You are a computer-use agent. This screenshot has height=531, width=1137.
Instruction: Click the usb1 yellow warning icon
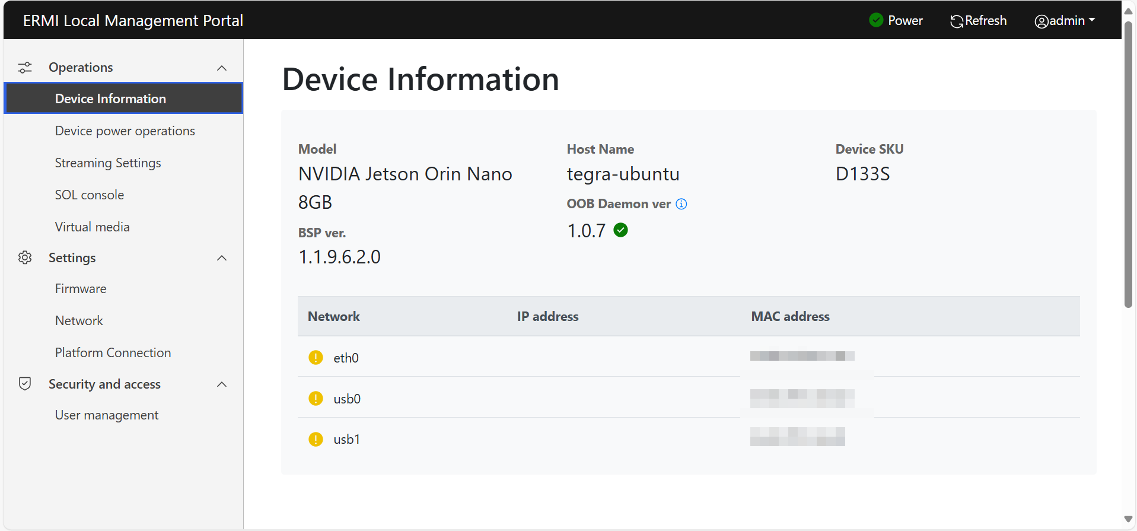[x=316, y=440]
